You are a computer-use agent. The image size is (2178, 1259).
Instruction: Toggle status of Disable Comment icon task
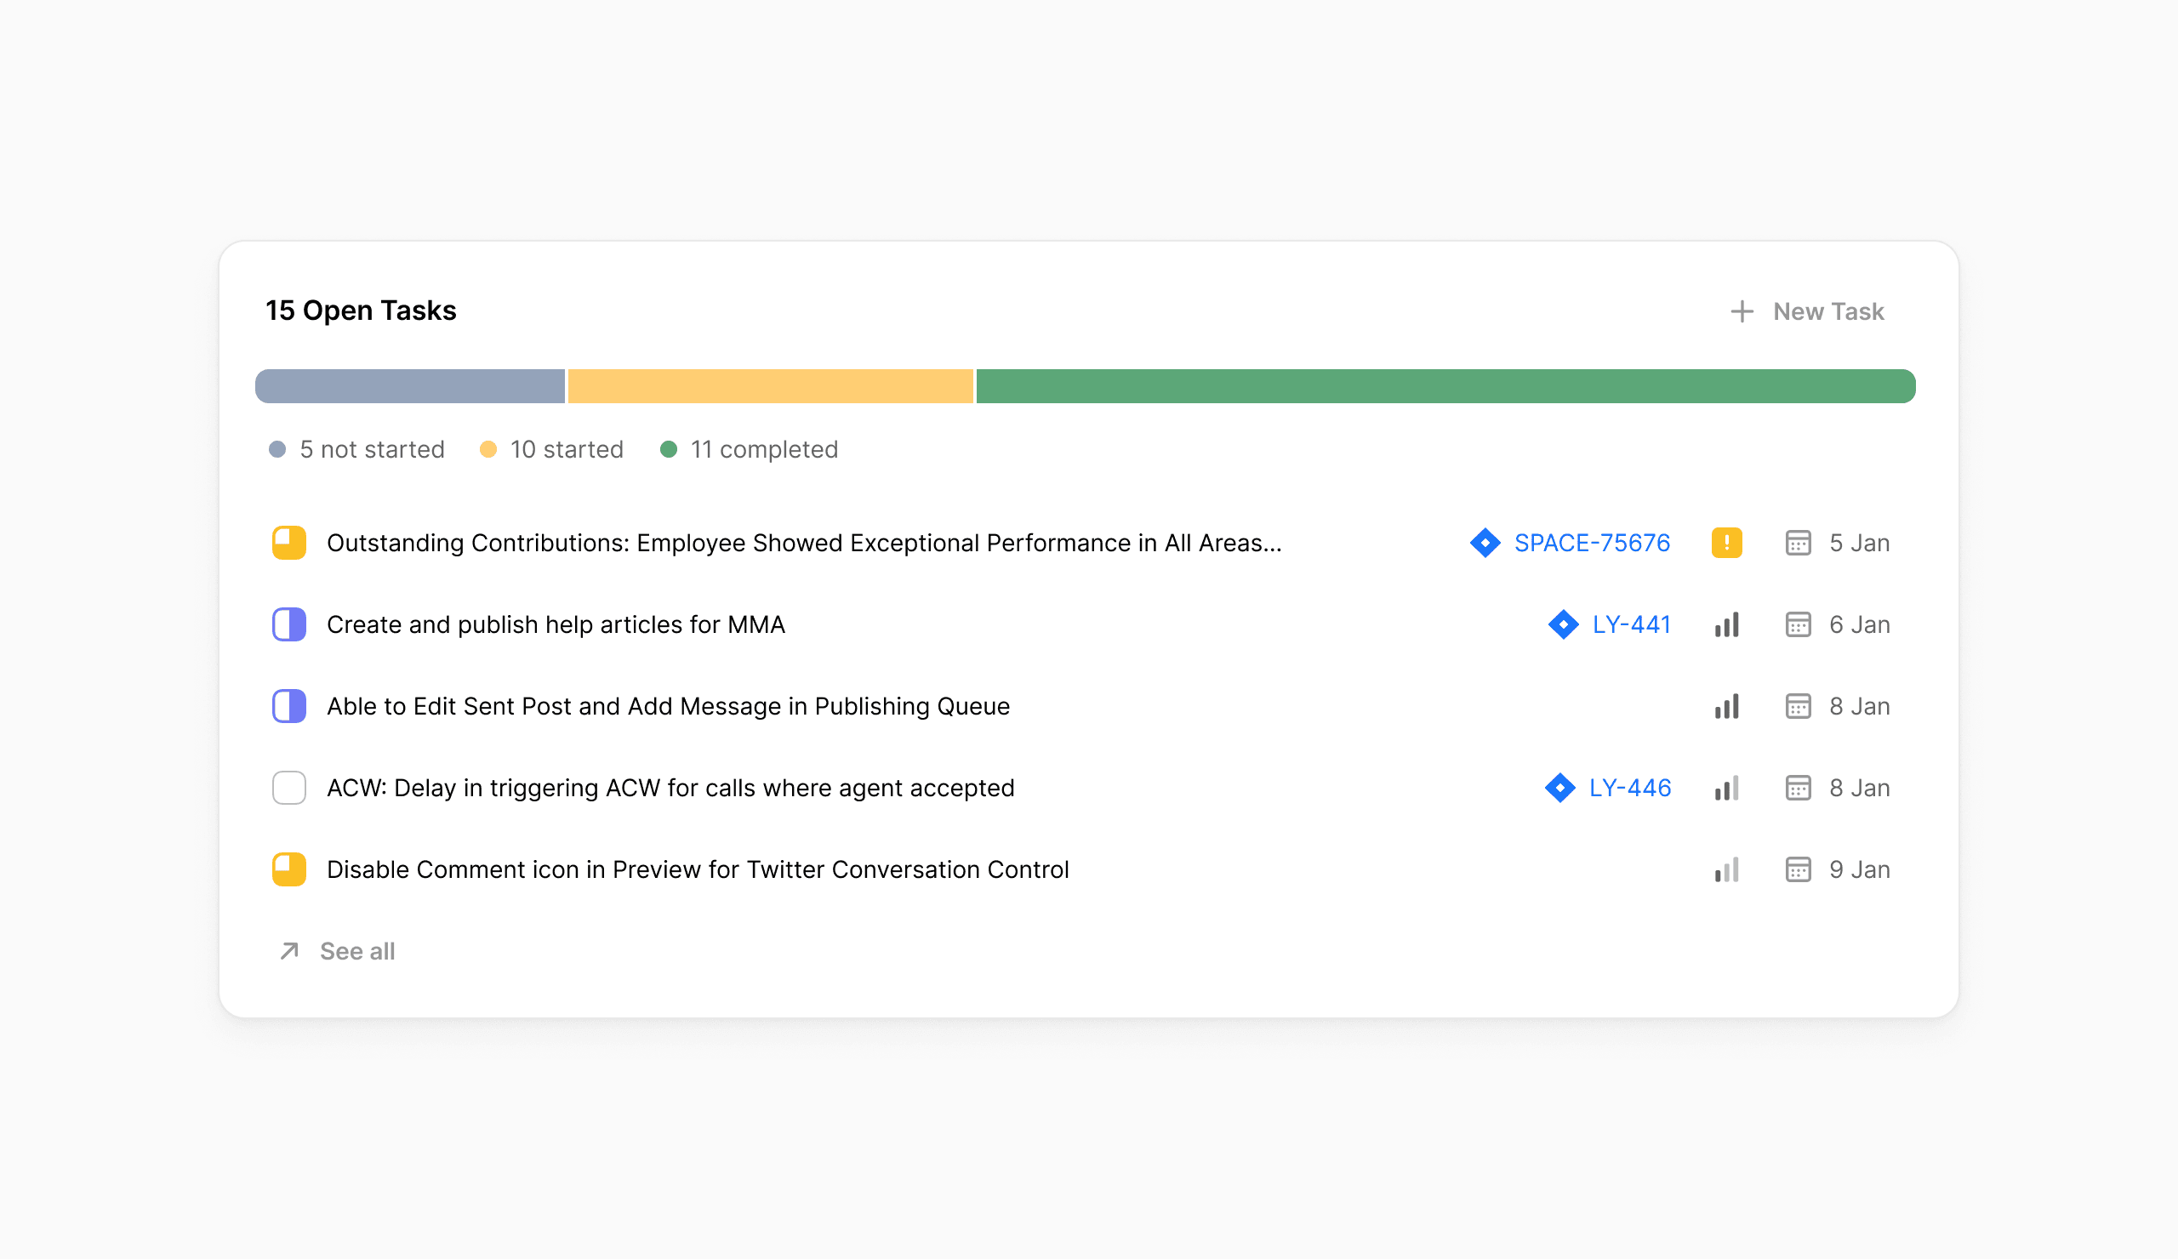coord(289,869)
